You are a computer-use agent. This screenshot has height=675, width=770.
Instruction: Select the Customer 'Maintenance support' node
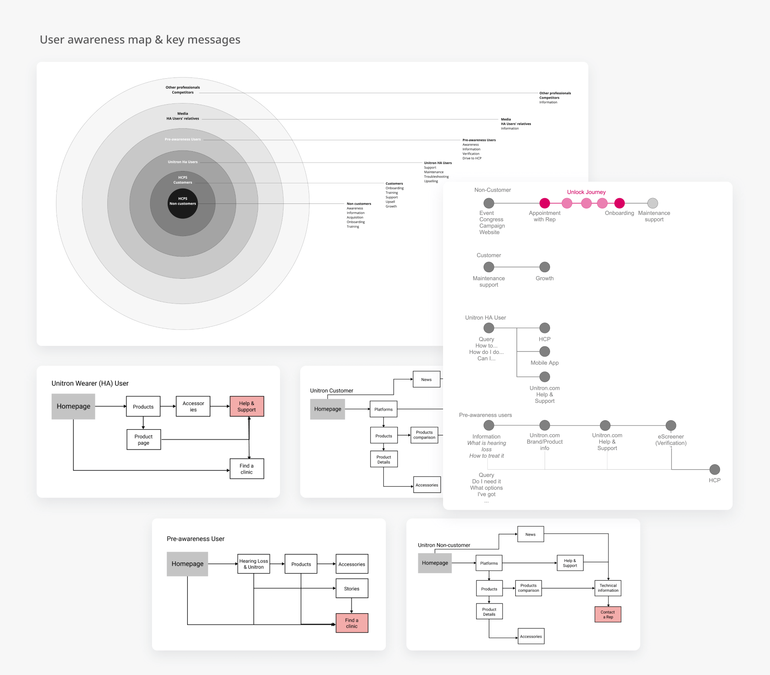tap(489, 267)
